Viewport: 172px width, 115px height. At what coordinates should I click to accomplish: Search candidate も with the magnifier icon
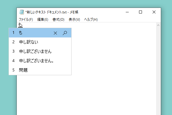(x=65, y=33)
